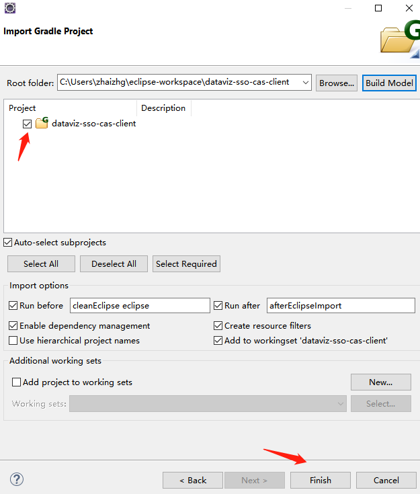The image size is (420, 494).
Task: Click the Run after tasks field
Action: pyautogui.click(x=341, y=305)
